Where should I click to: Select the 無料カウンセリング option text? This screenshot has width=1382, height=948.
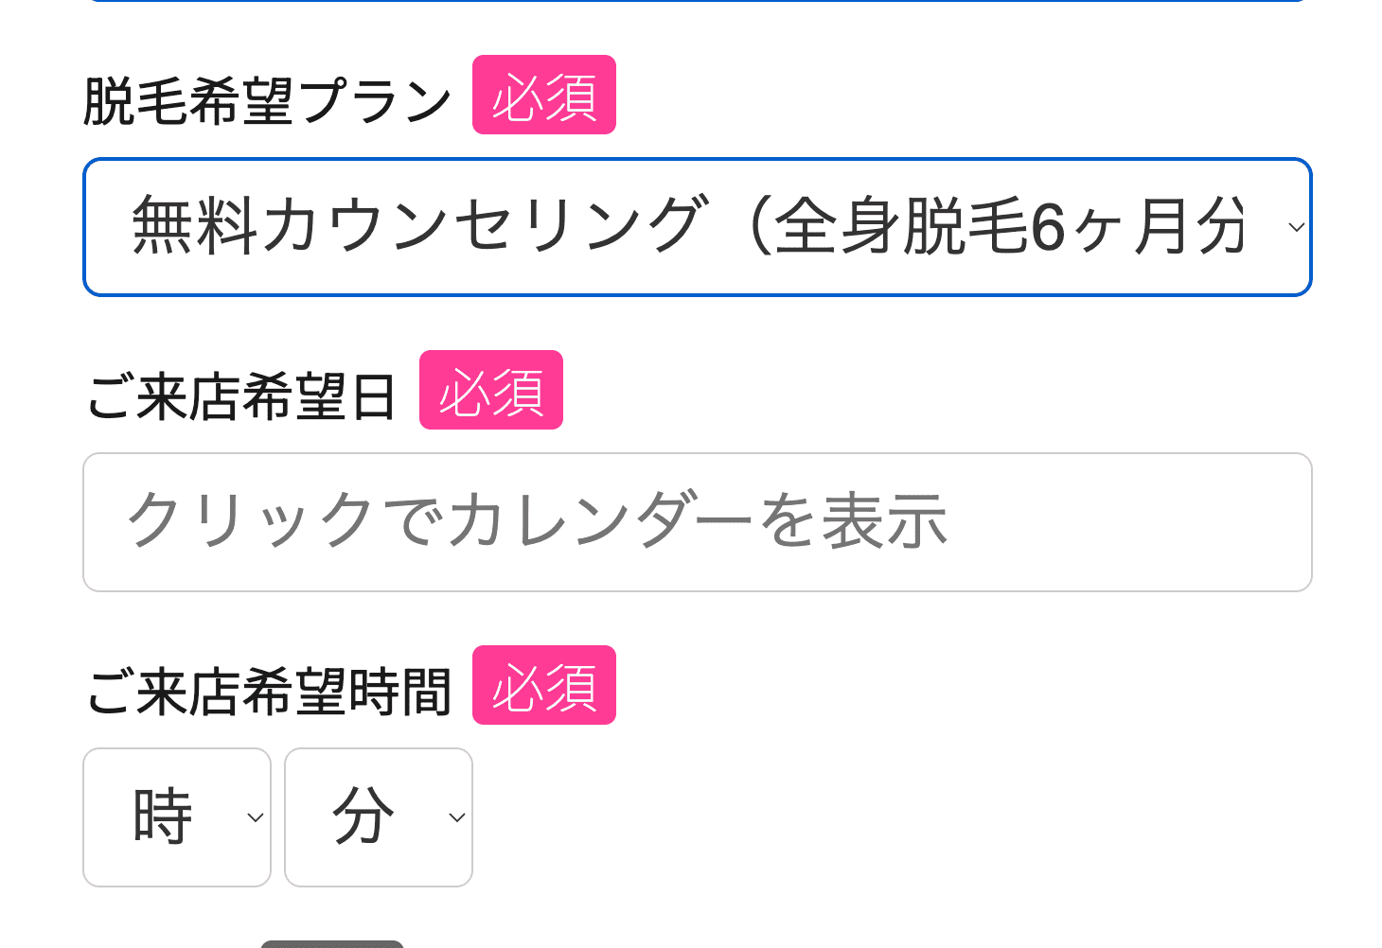click(416, 227)
